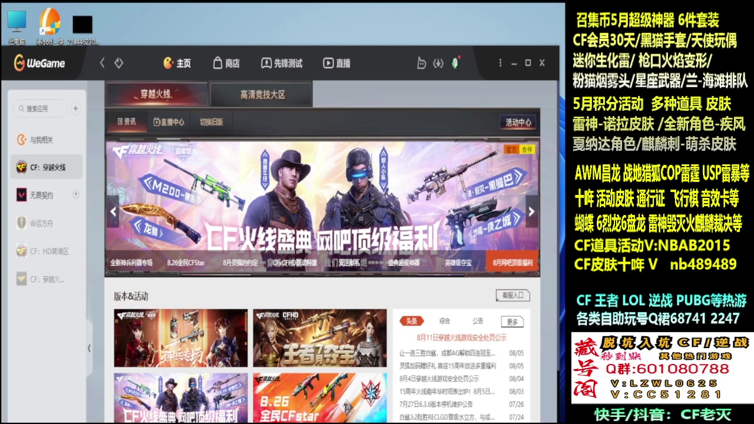Click the 此电脑 desktop icon
The width and height of the screenshot is (754, 424).
[16, 26]
